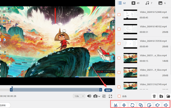Click the 00:00:45 duration text
Viewport: 171px width, 108px height.
(144, 18)
